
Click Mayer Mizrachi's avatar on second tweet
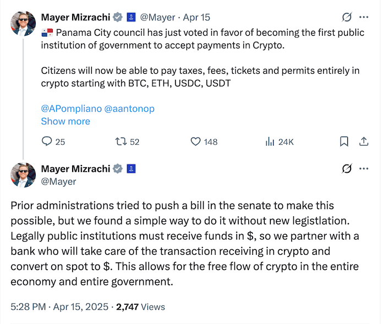coord(23,175)
